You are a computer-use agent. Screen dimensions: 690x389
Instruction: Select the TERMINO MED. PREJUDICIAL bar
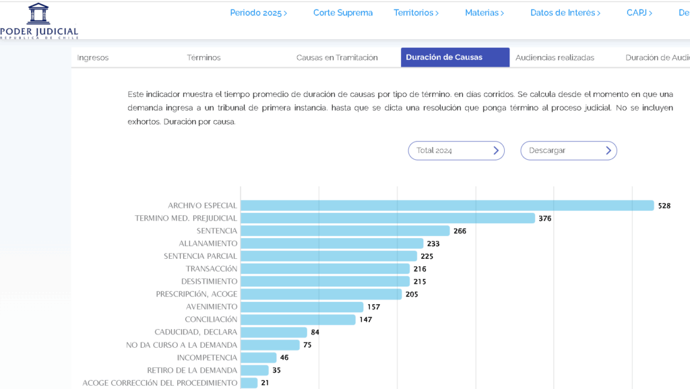coord(387,218)
